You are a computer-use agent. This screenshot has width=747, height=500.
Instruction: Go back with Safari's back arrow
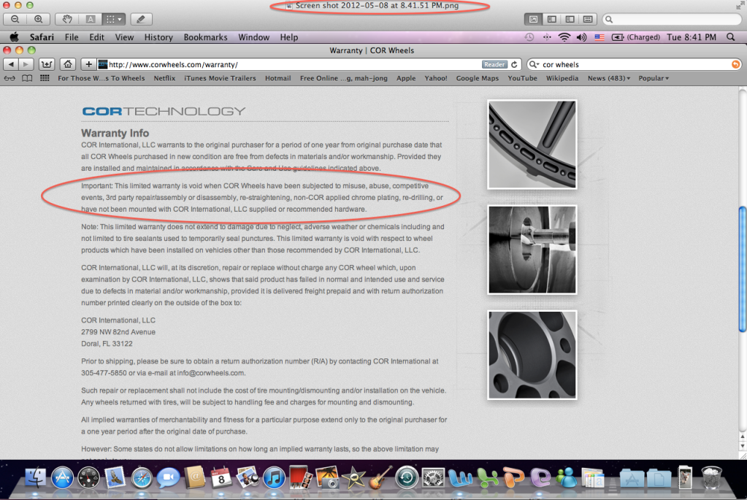[x=11, y=64]
